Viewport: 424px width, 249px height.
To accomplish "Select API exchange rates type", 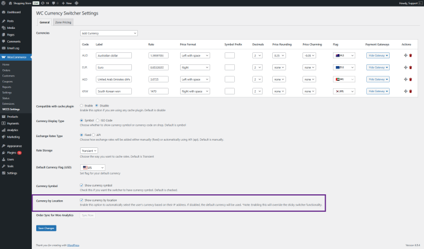I will pos(93,135).
